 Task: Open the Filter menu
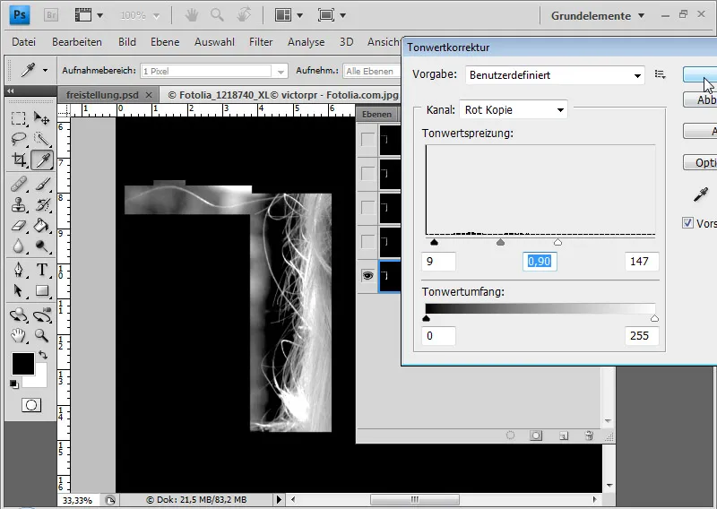(x=261, y=42)
